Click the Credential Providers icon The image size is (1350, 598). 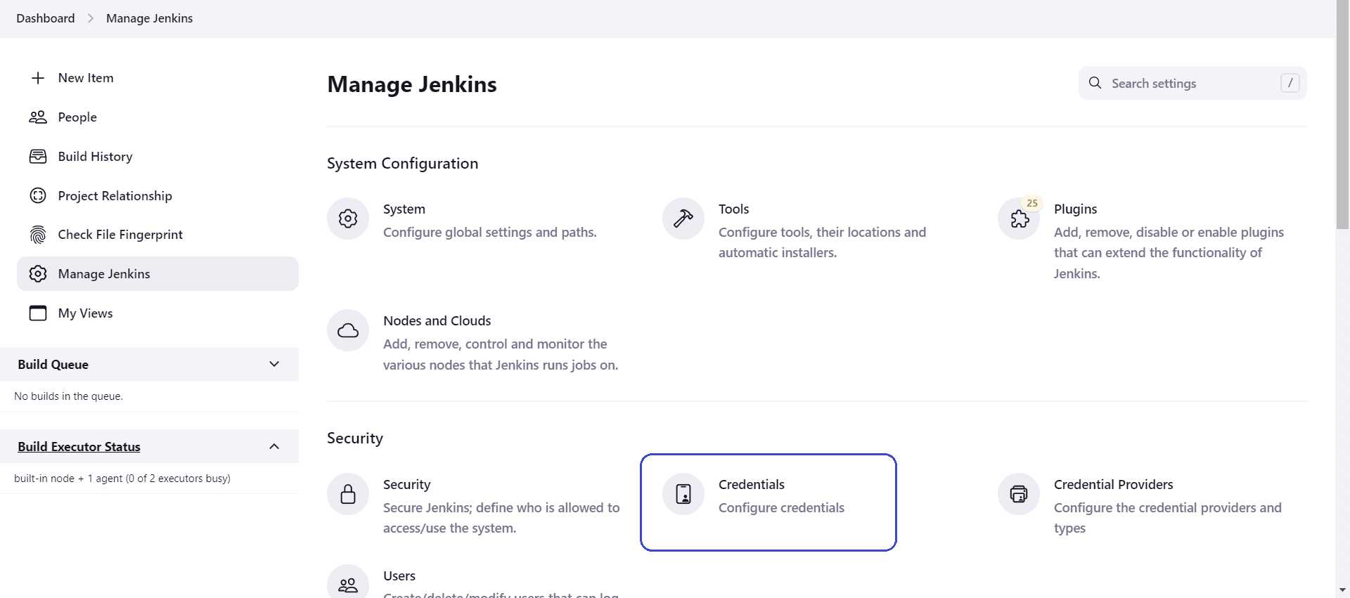(x=1019, y=494)
